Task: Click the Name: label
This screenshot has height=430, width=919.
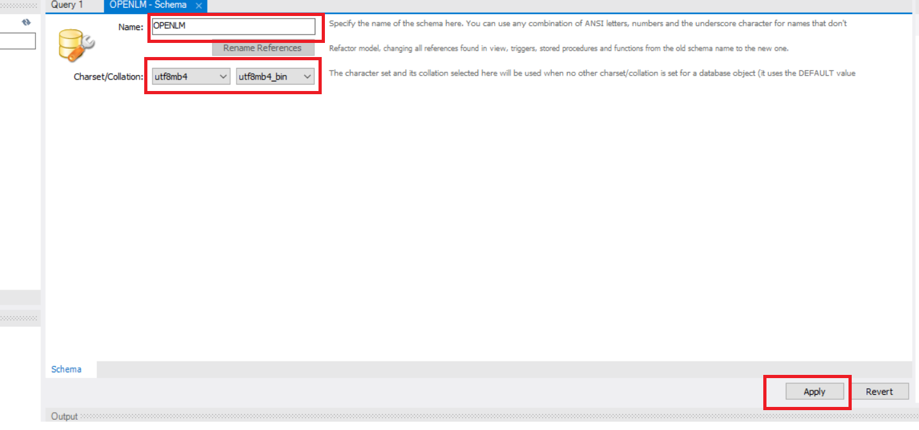Action: (x=130, y=26)
